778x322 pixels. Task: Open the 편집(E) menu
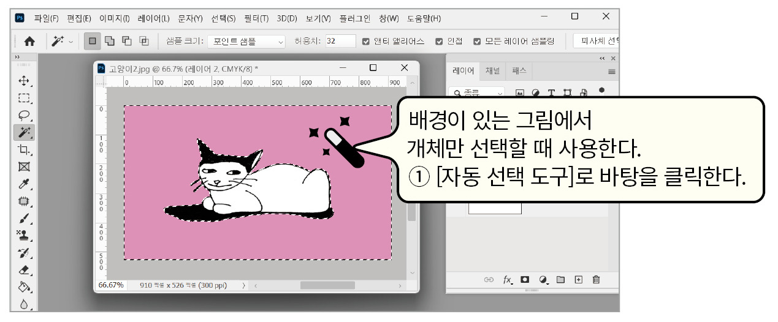(x=78, y=18)
